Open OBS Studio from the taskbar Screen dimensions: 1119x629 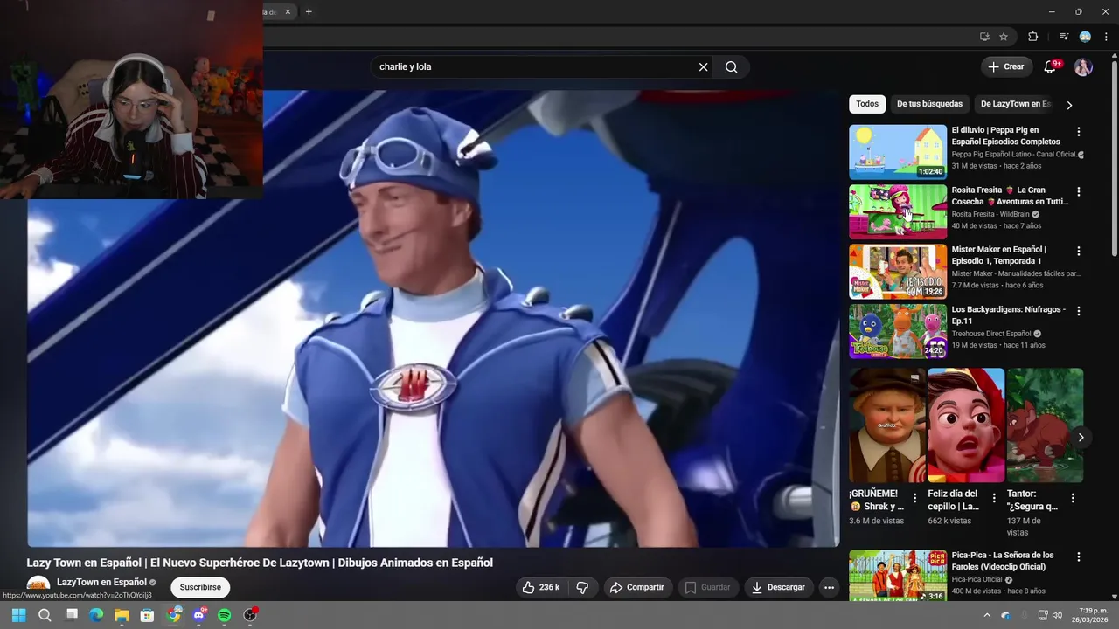pyautogui.click(x=250, y=615)
